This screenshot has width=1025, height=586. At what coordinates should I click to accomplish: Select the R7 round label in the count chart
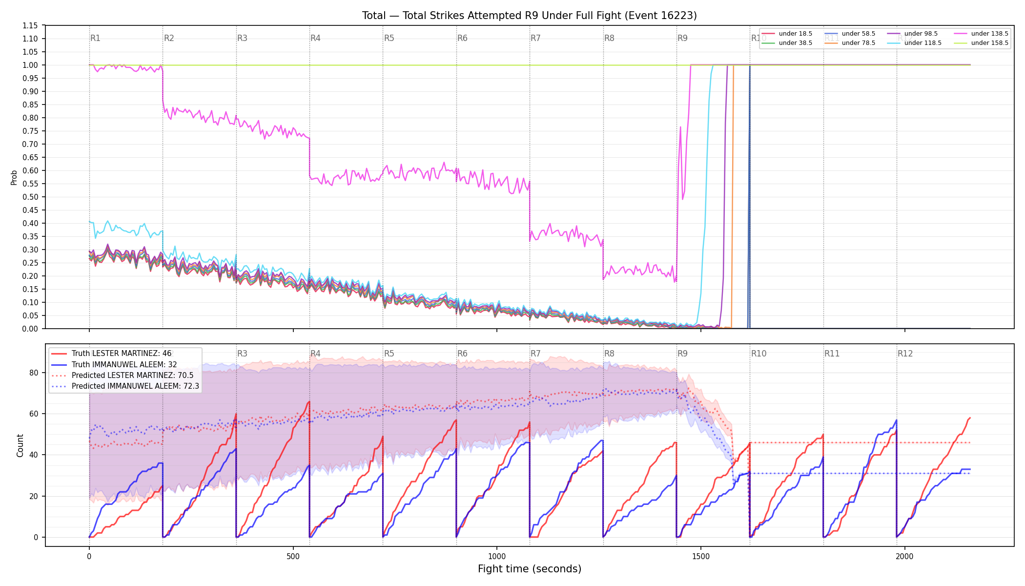(x=536, y=354)
